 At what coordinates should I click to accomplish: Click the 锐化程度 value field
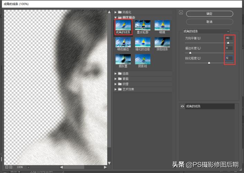coord(229,58)
